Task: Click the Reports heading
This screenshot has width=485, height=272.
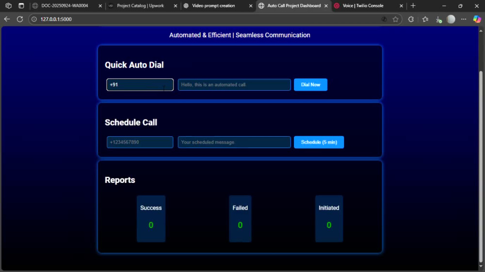Action: coord(120,180)
